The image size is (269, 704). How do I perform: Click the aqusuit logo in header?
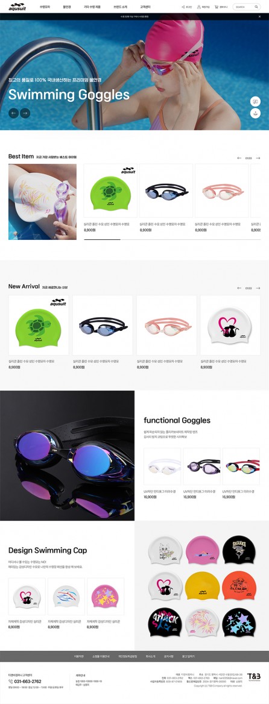pos(18,7)
